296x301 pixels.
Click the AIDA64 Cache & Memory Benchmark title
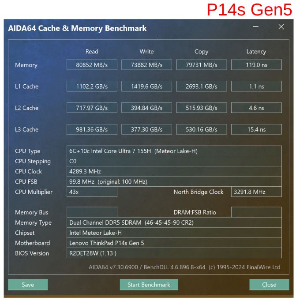pyautogui.click(x=77, y=28)
